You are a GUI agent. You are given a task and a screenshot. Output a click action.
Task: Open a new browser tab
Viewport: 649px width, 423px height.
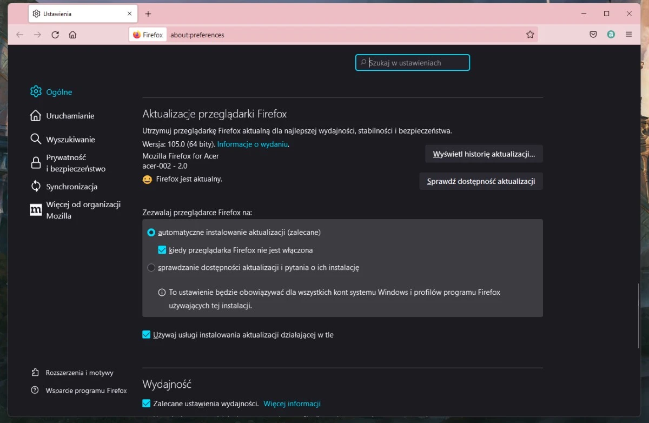(148, 14)
